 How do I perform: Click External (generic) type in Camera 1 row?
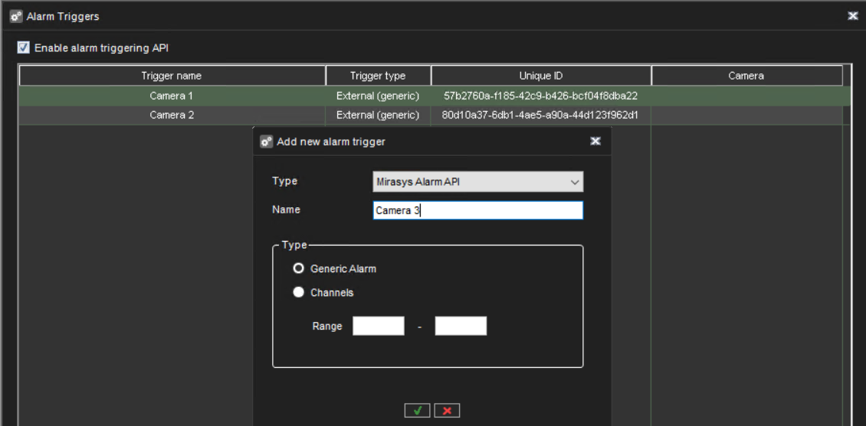[378, 96]
